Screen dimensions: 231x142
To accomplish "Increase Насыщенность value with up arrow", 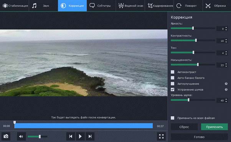I will tap(226, 64).
